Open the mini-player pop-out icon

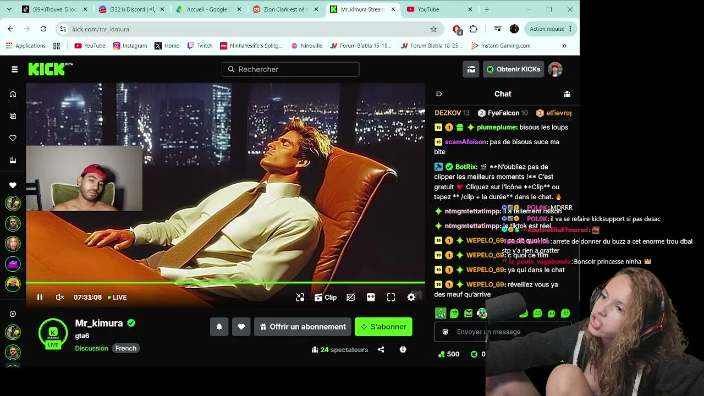click(x=300, y=297)
